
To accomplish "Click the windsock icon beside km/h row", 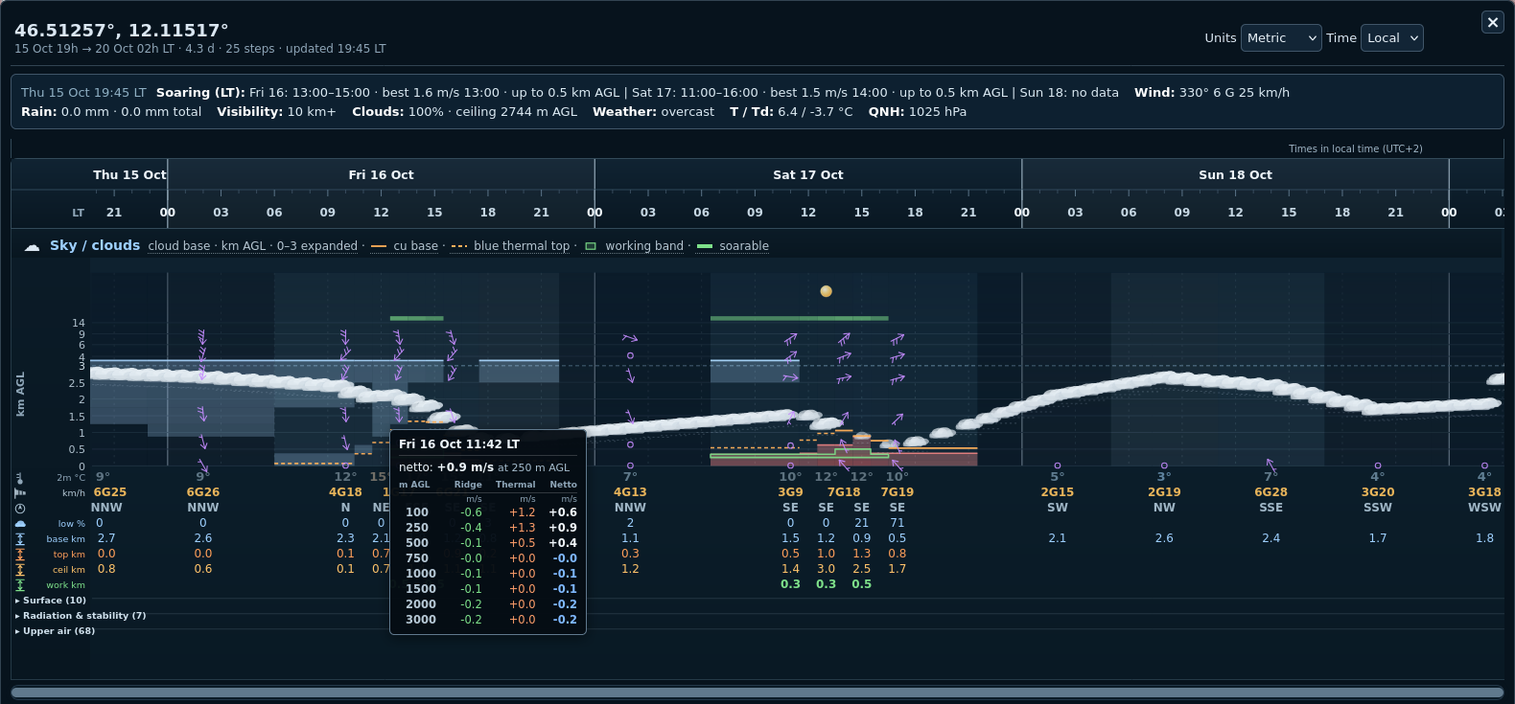I will [x=20, y=492].
